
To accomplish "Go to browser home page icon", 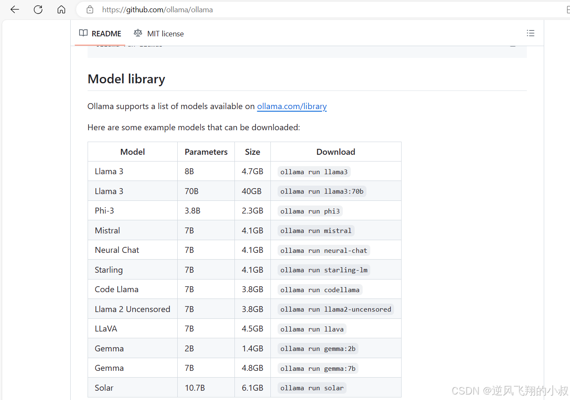I will tap(61, 9).
